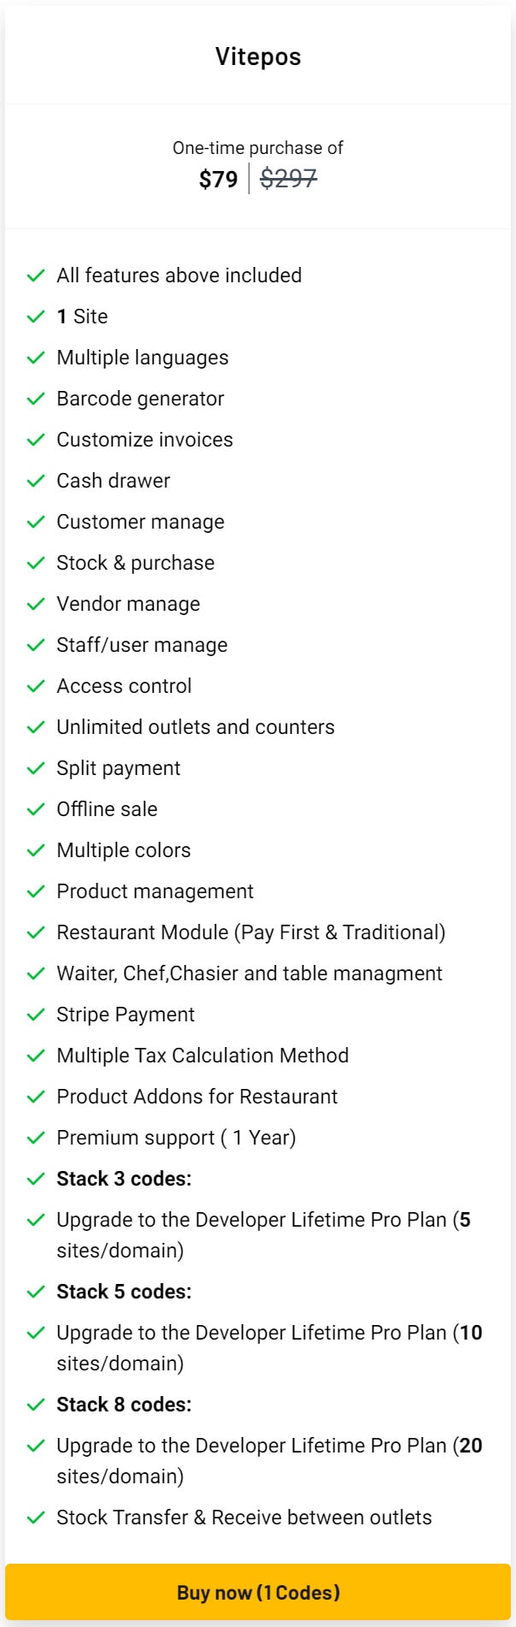Click the Stock Transfer & Receive feature text
Viewport: 516px width, 1627px height.
point(244,1518)
